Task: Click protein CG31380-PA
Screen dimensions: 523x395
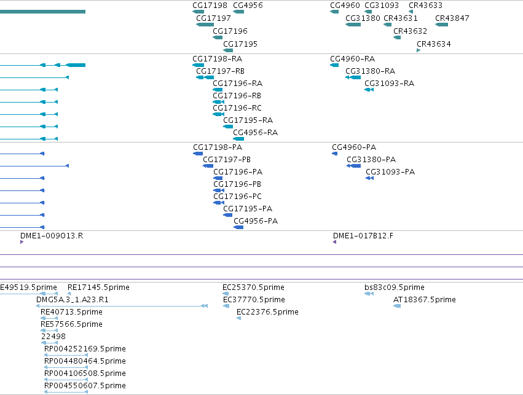Action: coord(353,166)
